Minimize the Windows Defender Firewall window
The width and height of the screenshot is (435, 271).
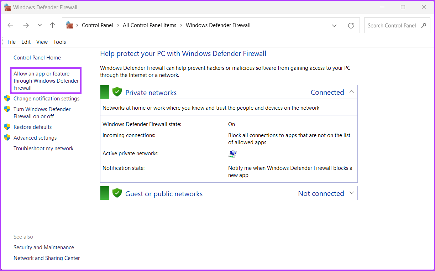click(x=382, y=7)
